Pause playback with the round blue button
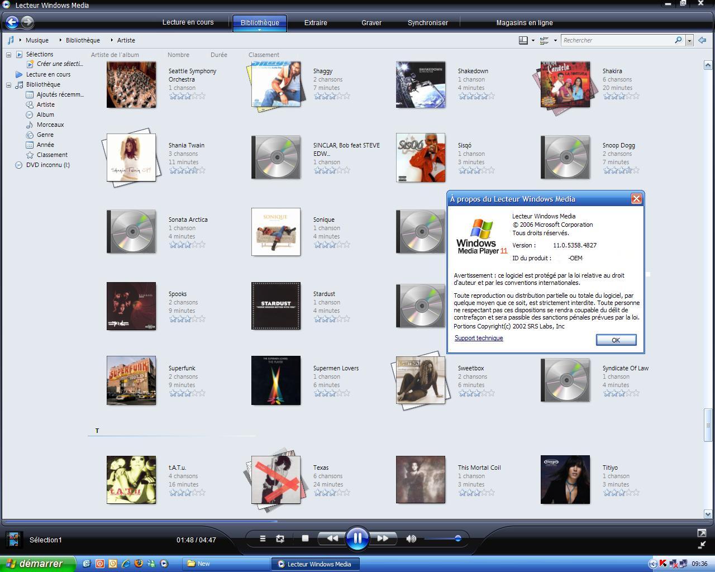 (x=357, y=538)
